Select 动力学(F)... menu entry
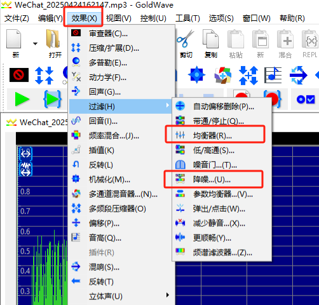 click(121, 78)
